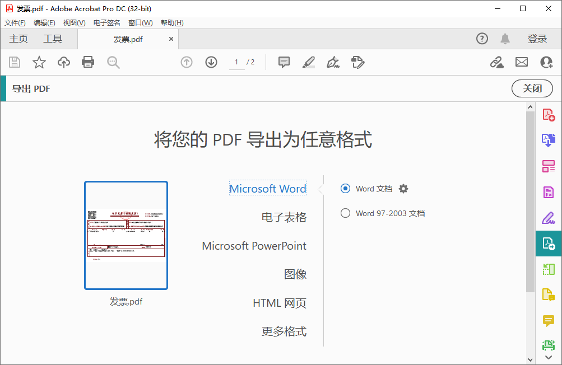Open the 帮助(H) menu
The height and width of the screenshot is (365, 562).
172,23
